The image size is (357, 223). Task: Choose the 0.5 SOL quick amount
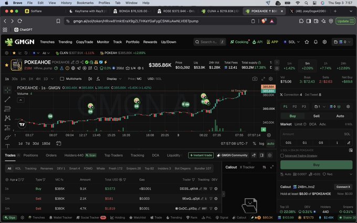[x=321, y=143]
